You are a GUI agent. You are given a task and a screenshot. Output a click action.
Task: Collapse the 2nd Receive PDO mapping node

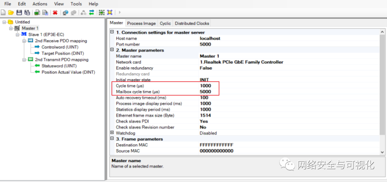coord(24,41)
